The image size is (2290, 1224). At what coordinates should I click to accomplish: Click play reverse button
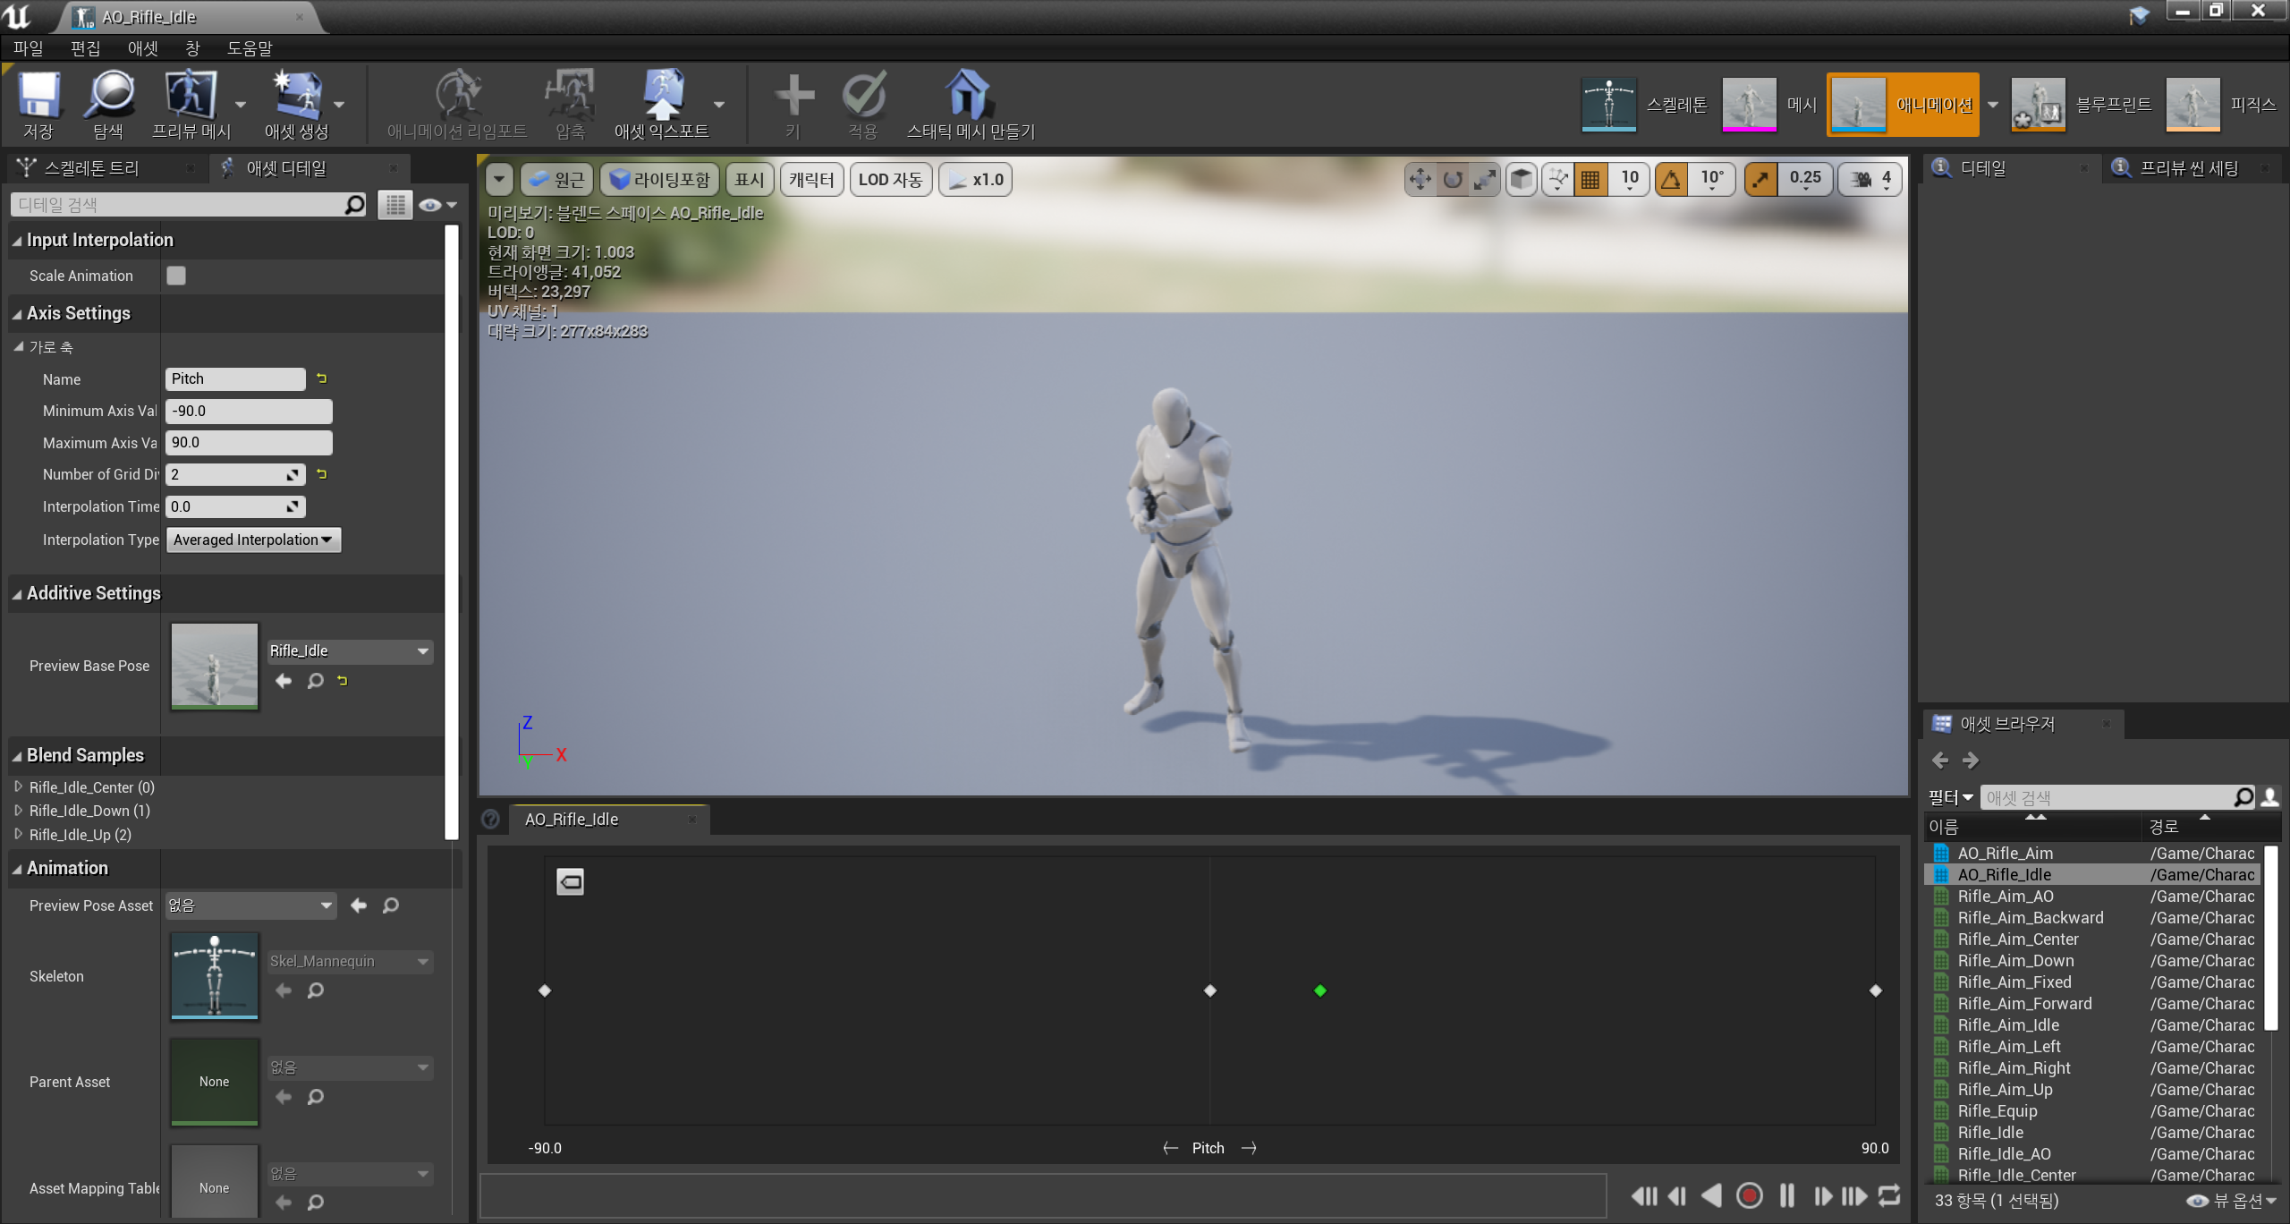(x=1710, y=1195)
